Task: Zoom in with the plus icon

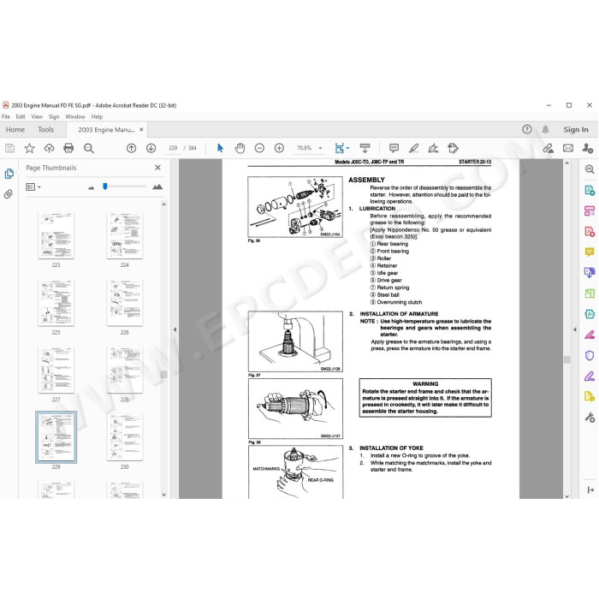Action: coord(279,148)
